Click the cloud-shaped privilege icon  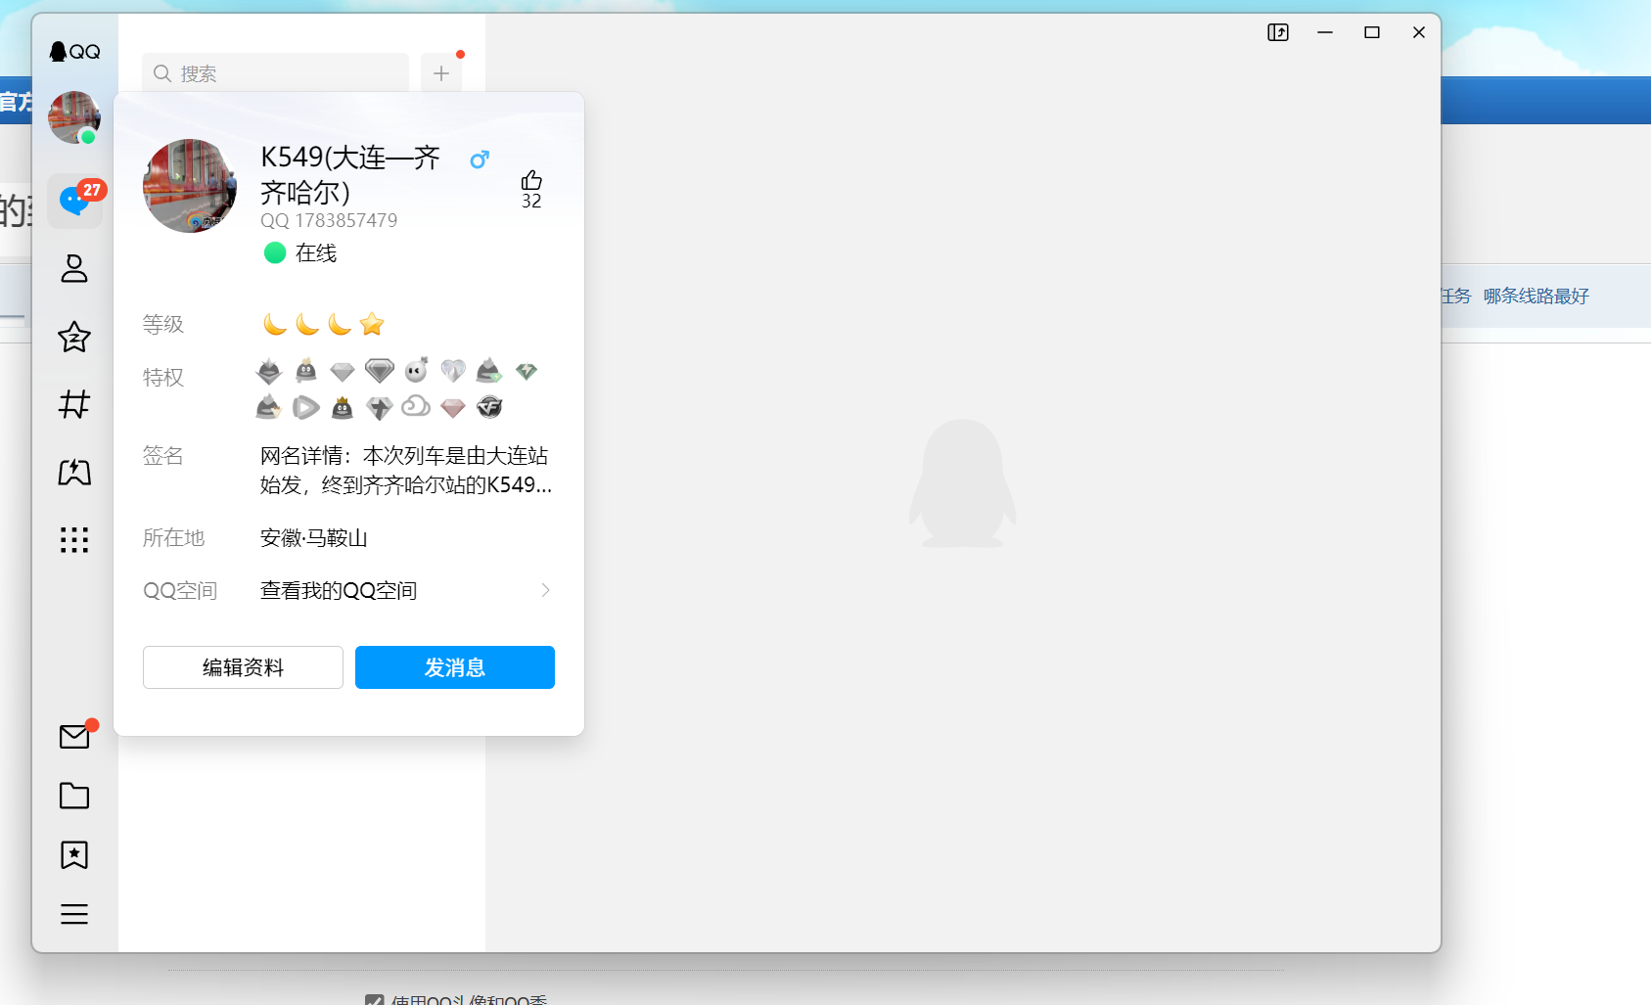(x=416, y=405)
